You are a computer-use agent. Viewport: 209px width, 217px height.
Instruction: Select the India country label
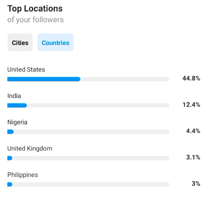tap(14, 96)
